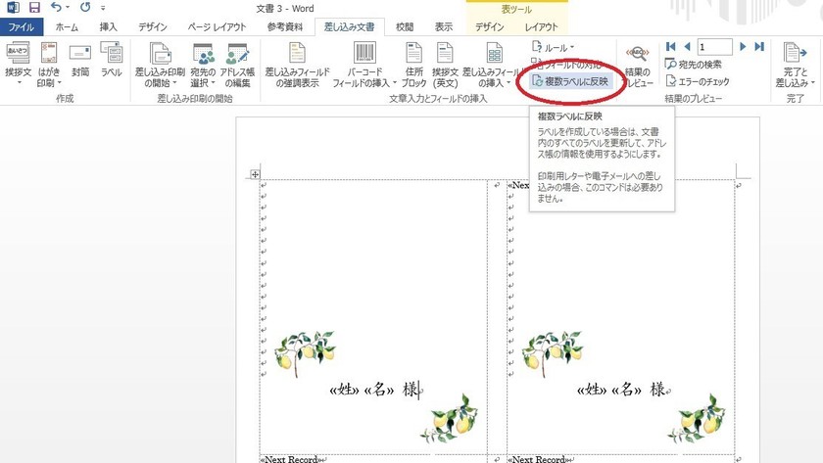The height and width of the screenshot is (463, 823).
Task: Open the 参考資料 tab
Action: coord(285,26)
